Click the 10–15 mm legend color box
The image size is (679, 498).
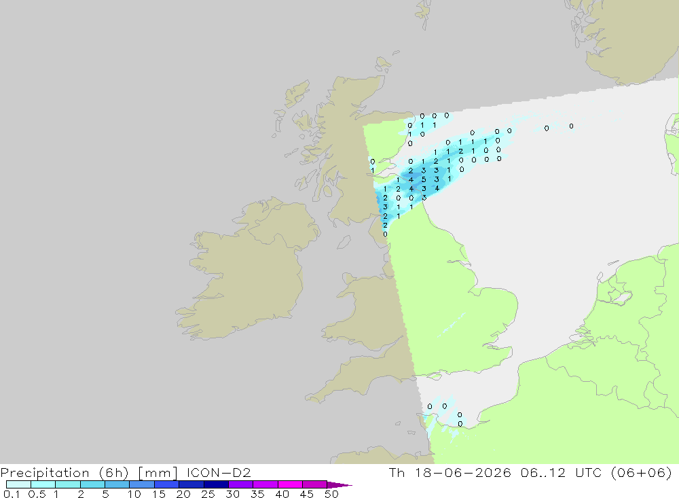point(142,484)
